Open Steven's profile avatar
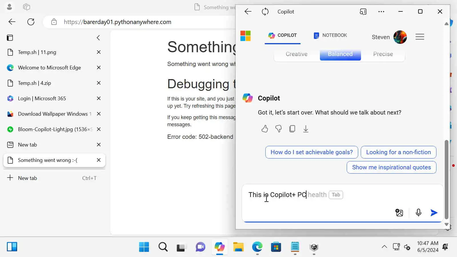 click(400, 37)
